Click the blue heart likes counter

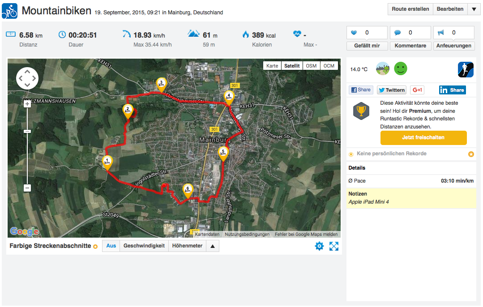tap(367, 33)
